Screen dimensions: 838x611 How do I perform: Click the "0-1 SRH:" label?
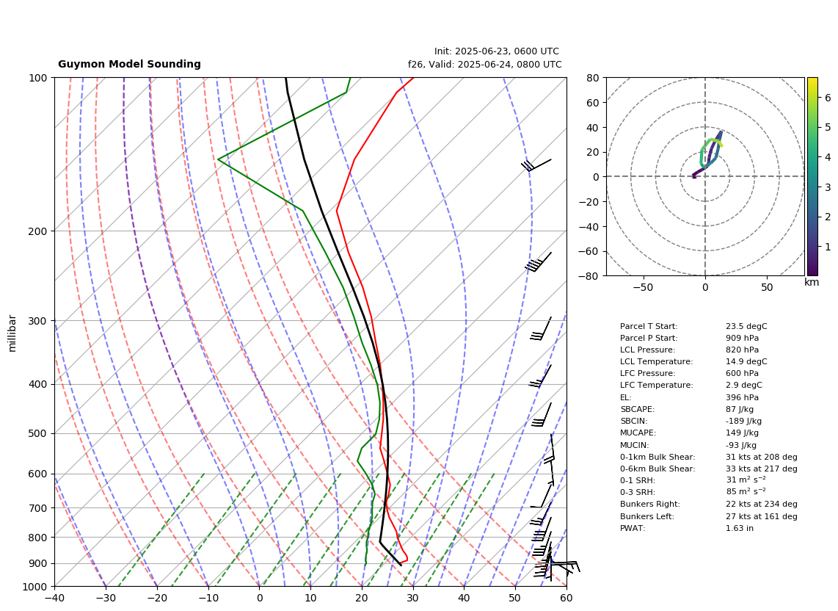pyautogui.click(x=638, y=480)
